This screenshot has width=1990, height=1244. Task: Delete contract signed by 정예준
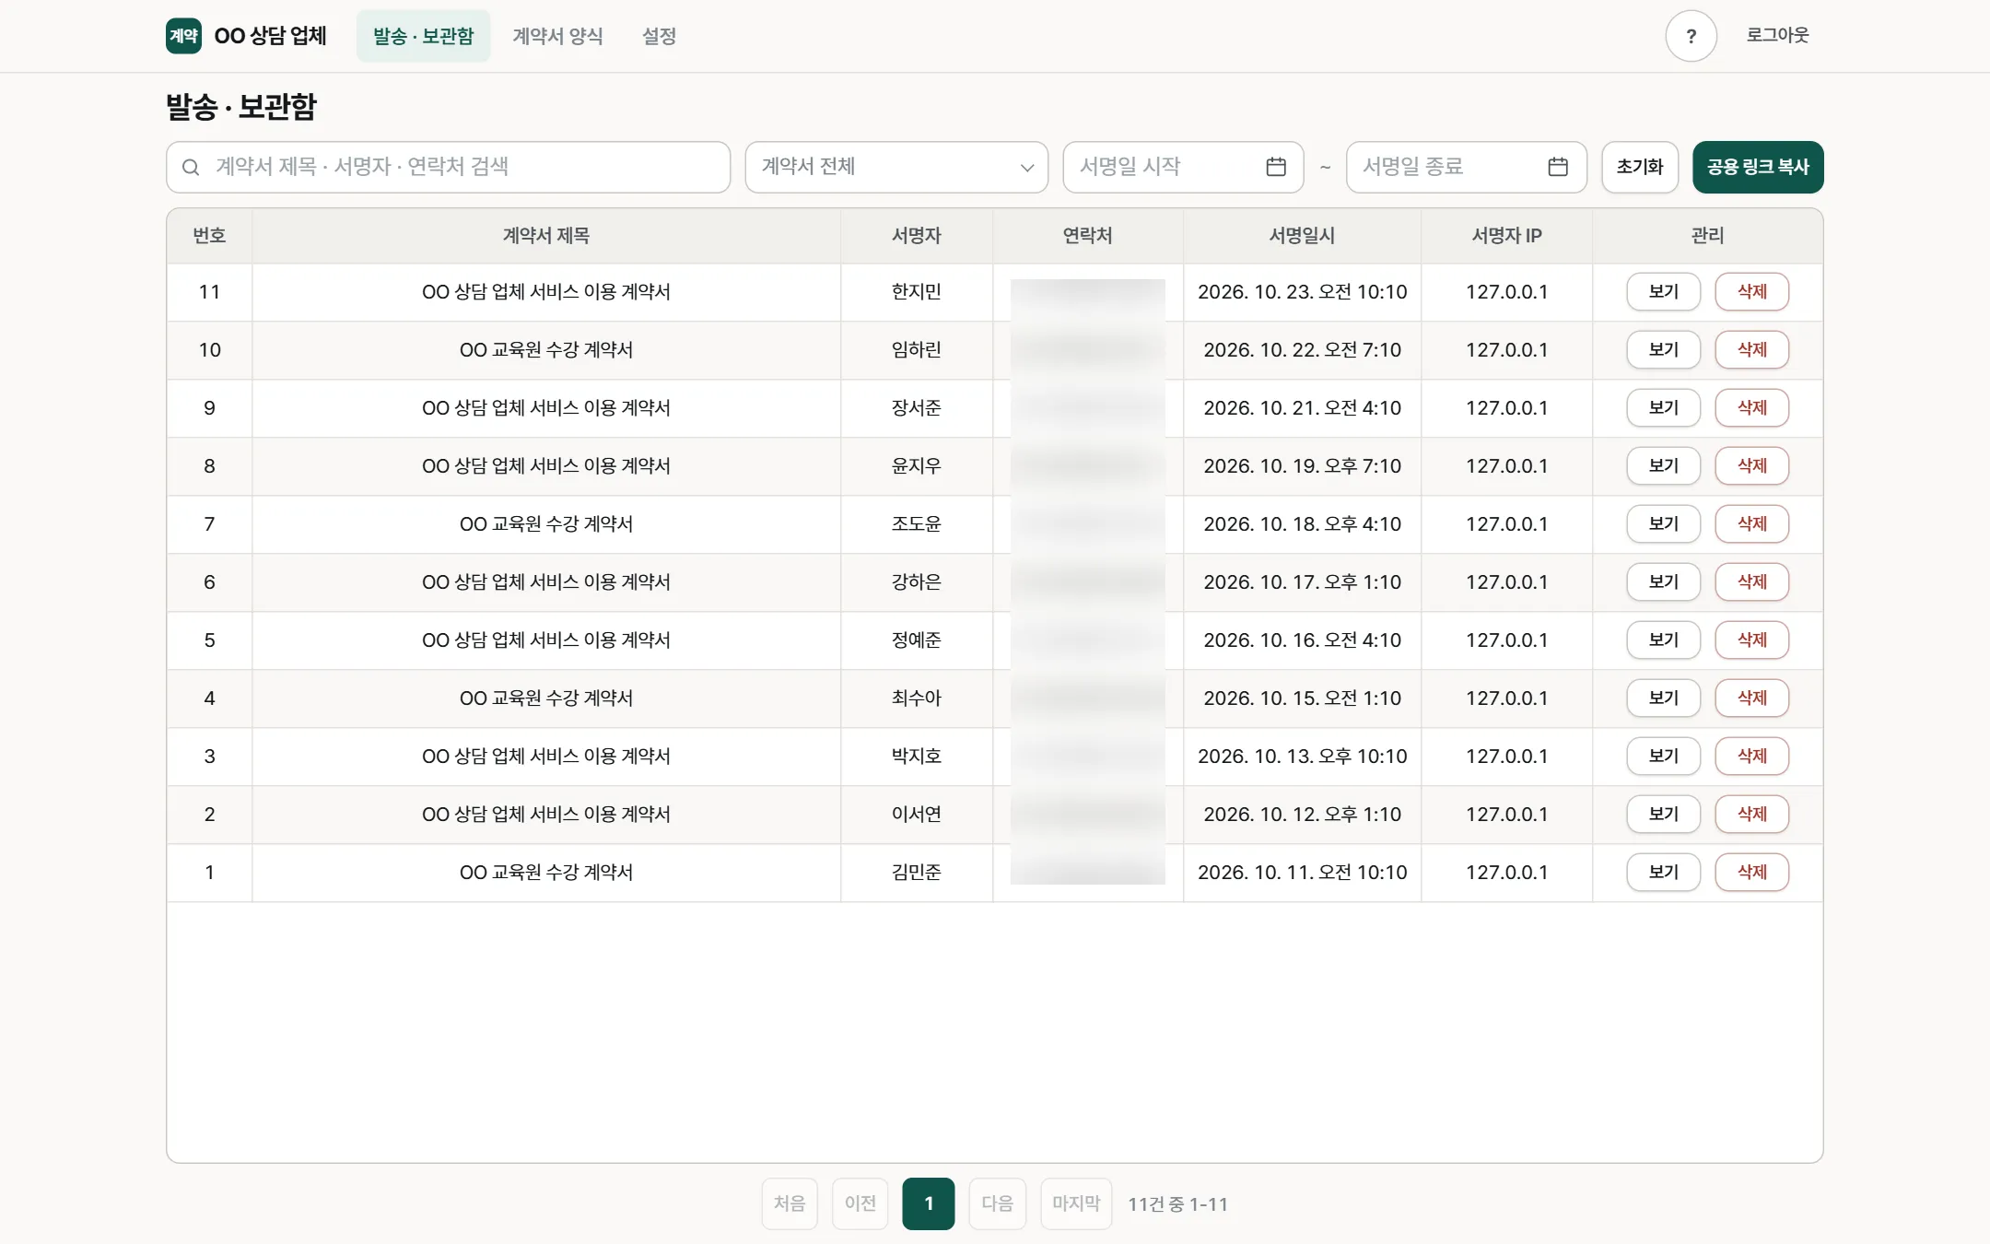pos(1751,640)
